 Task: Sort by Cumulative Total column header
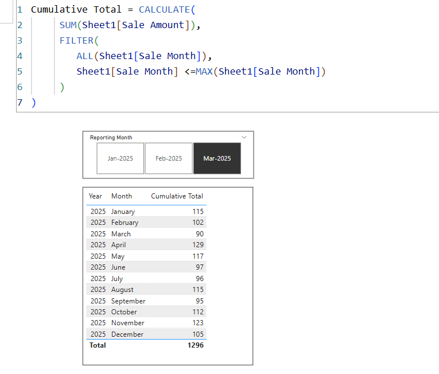pyautogui.click(x=177, y=196)
